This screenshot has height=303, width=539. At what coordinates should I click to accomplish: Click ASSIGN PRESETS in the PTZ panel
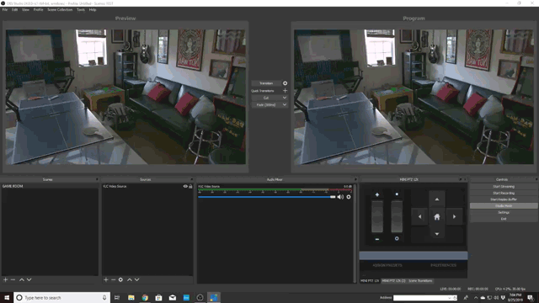tap(387, 265)
